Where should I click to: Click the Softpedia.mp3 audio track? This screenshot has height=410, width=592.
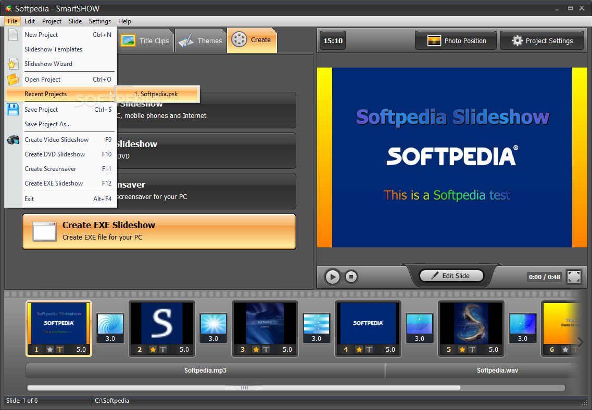pyautogui.click(x=205, y=371)
